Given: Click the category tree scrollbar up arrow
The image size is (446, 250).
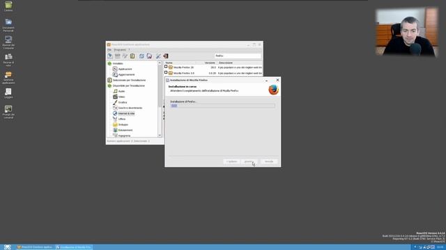Looking at the screenshot, I should (x=160, y=63).
